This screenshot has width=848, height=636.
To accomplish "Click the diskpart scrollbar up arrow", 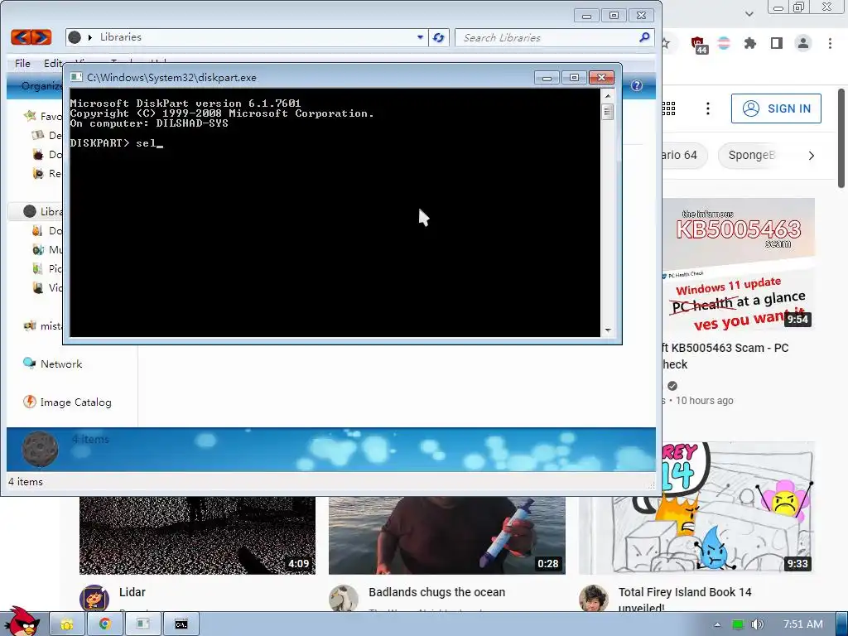I will pos(607,96).
